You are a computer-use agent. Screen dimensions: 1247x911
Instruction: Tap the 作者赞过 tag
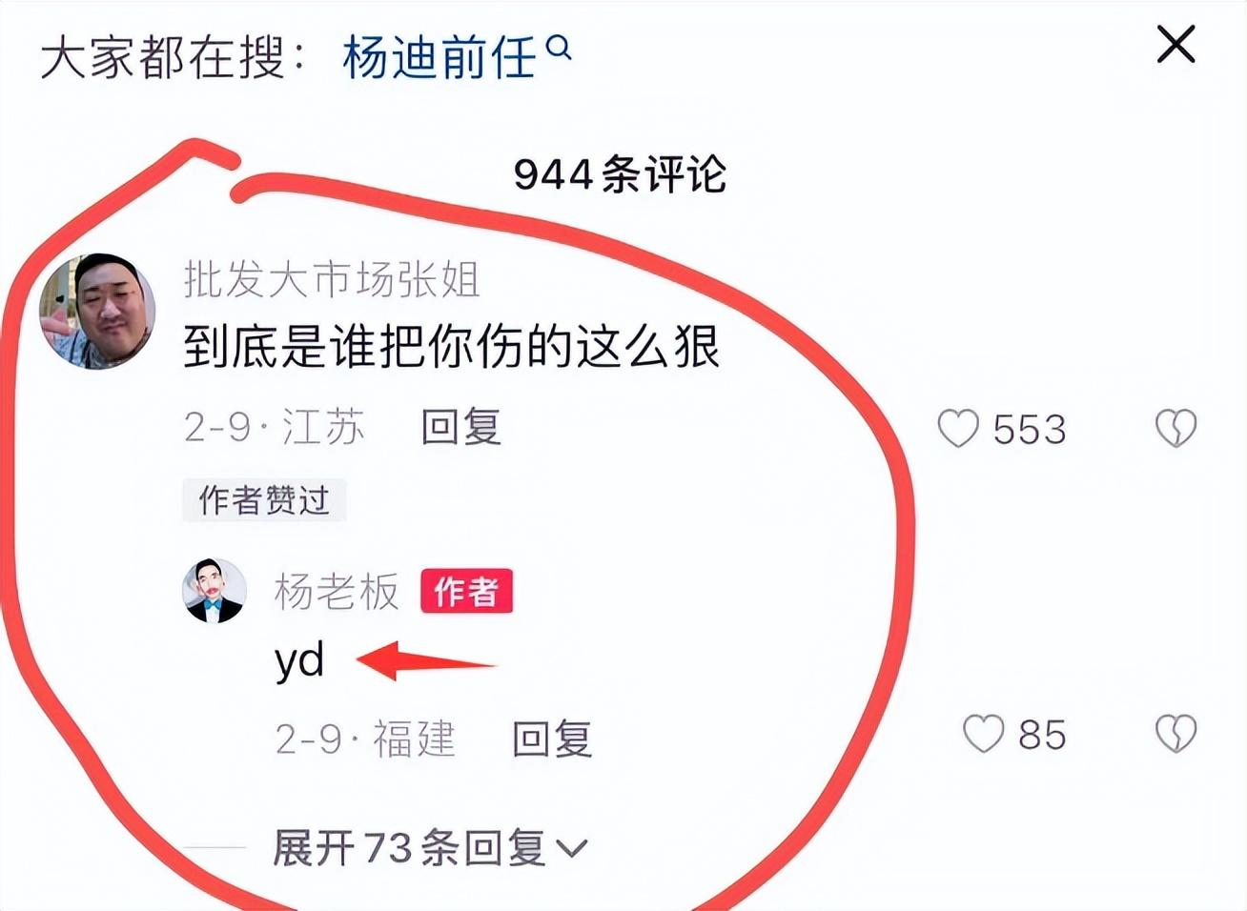pyautogui.click(x=264, y=500)
